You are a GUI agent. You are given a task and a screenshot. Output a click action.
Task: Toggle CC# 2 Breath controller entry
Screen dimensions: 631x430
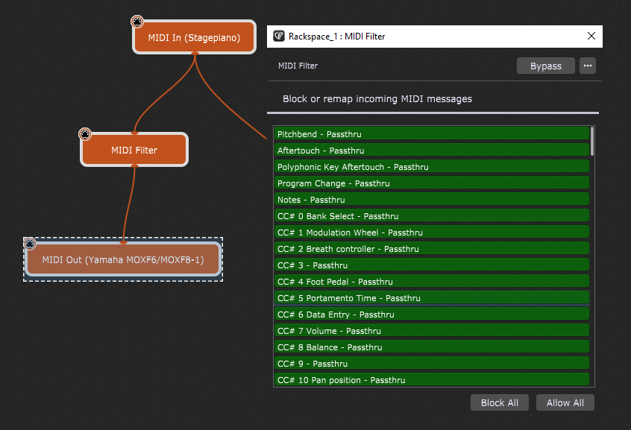pyautogui.click(x=432, y=249)
